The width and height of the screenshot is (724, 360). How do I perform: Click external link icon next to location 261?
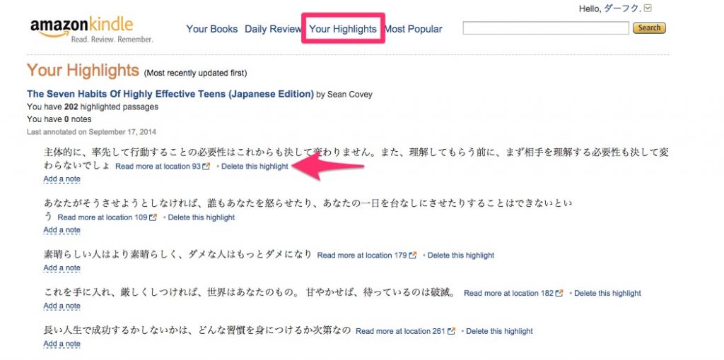451,331
